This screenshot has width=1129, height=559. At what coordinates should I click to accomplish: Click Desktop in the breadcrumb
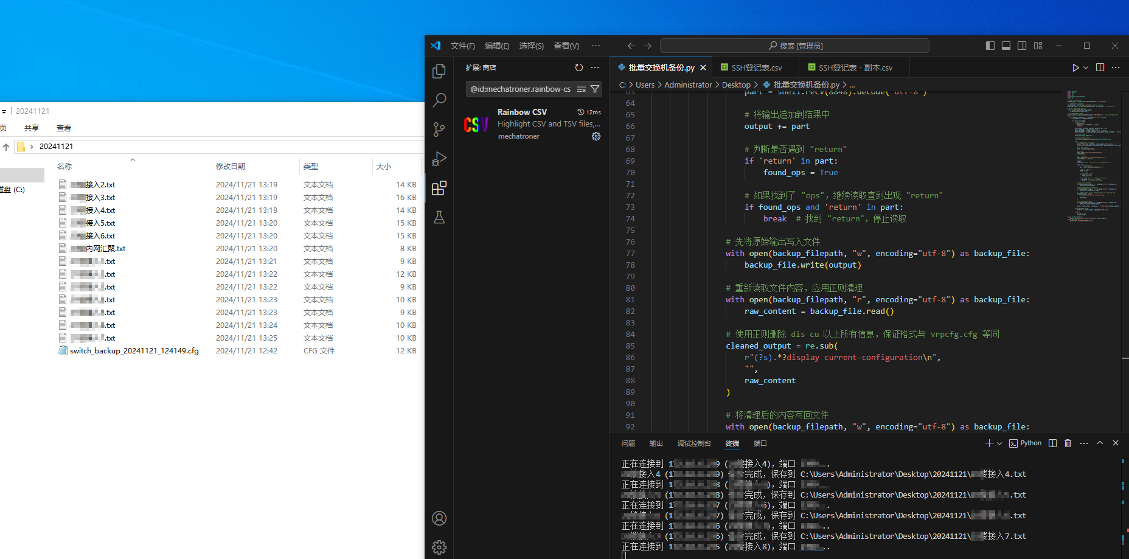[x=736, y=85]
